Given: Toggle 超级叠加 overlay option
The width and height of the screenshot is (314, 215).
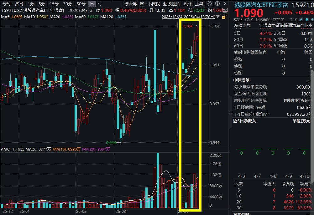Looking at the screenshot, I should 171,4.
